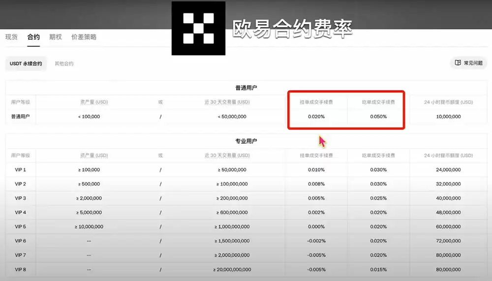Select the 合约 tab
Image resolution: width=492 pixels, height=281 pixels.
(x=33, y=37)
